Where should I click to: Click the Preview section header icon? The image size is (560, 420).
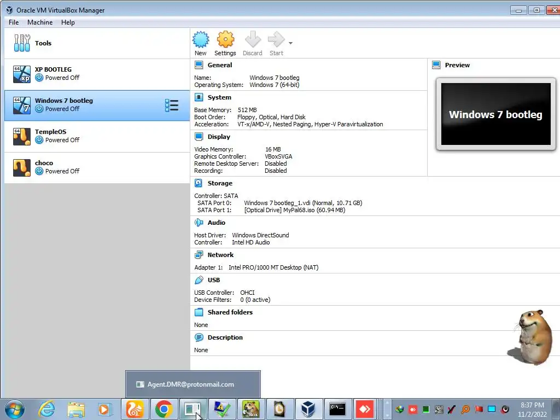pyautogui.click(x=436, y=65)
